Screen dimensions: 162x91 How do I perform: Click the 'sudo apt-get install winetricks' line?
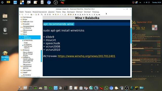[64, 30]
